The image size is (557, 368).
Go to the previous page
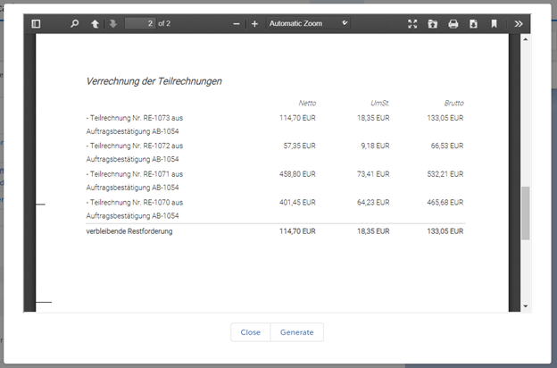tap(95, 23)
